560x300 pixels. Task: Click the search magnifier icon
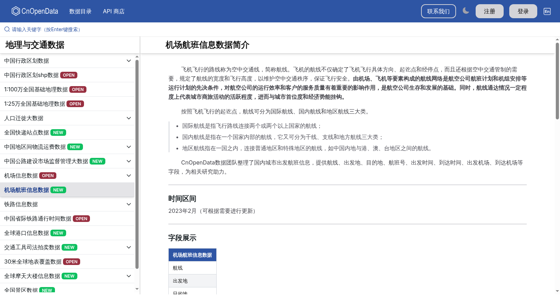click(7, 29)
